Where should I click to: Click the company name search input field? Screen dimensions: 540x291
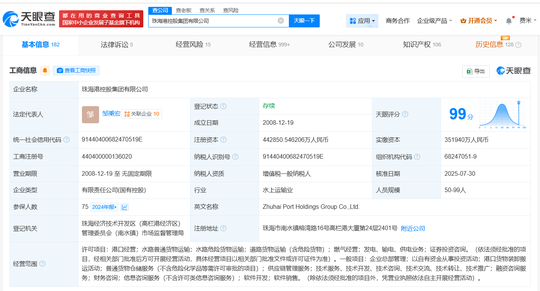(213, 21)
